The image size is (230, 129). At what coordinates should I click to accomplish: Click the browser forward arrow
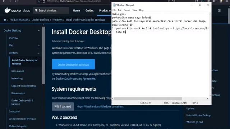(10, 1)
